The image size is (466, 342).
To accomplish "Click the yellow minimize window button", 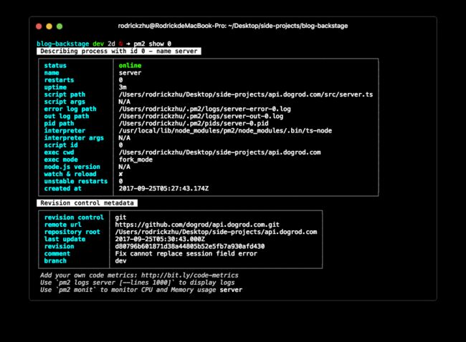I will click(49, 26).
